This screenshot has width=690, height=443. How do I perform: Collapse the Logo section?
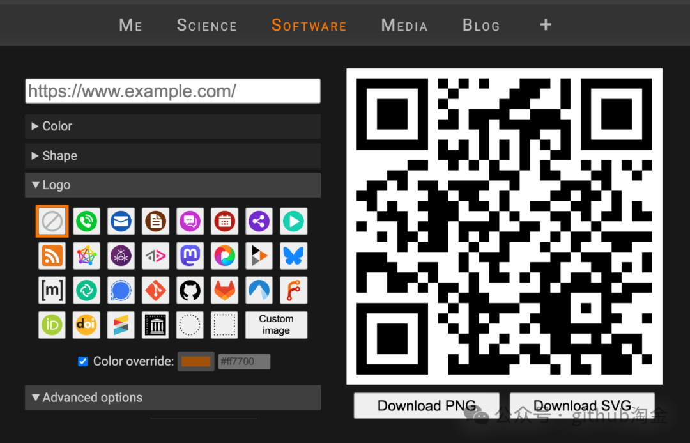[173, 185]
